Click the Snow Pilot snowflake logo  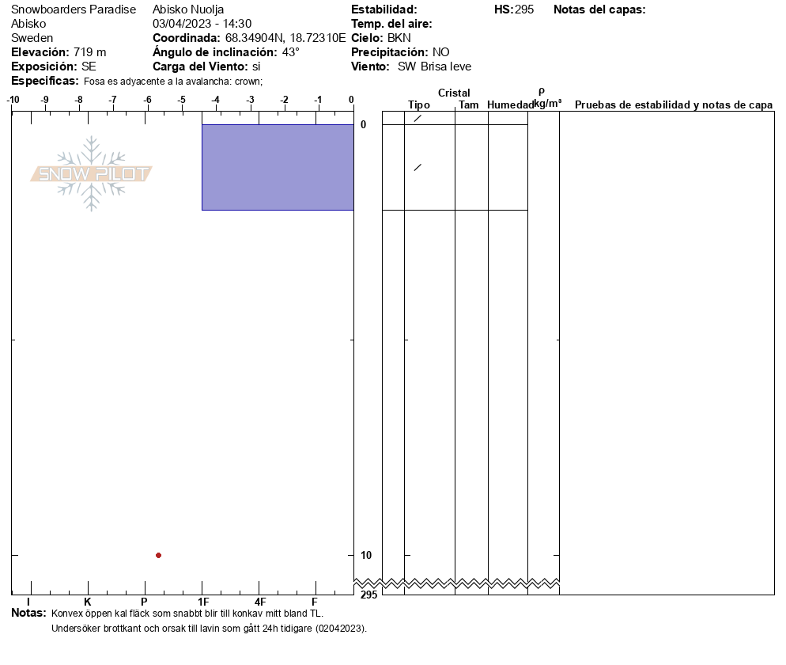coord(92,173)
